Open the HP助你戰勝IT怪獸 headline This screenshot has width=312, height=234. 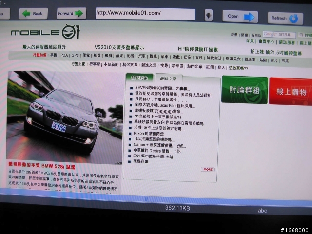[x=198, y=49]
